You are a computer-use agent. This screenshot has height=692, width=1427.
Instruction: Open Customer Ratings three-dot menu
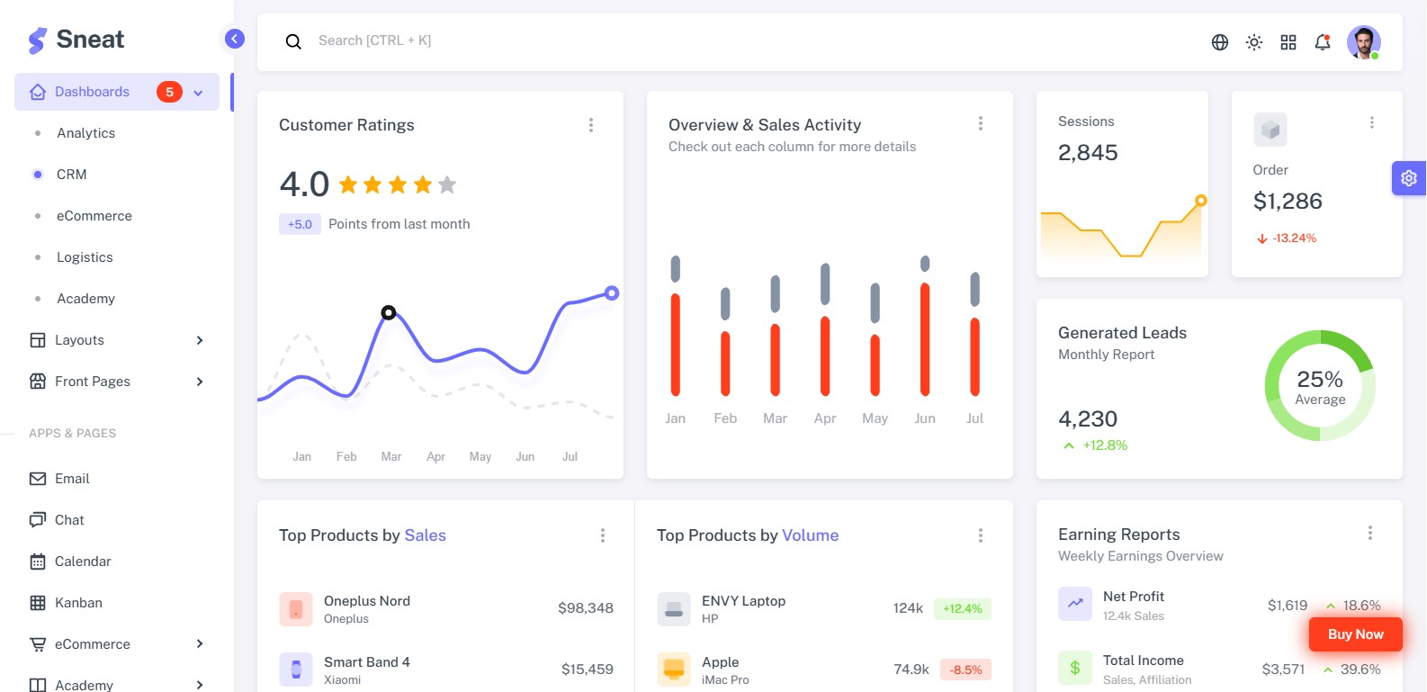[591, 125]
